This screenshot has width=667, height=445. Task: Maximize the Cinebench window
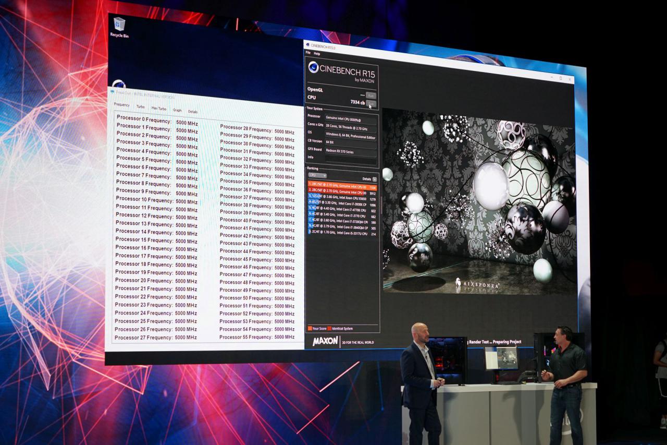[560, 78]
